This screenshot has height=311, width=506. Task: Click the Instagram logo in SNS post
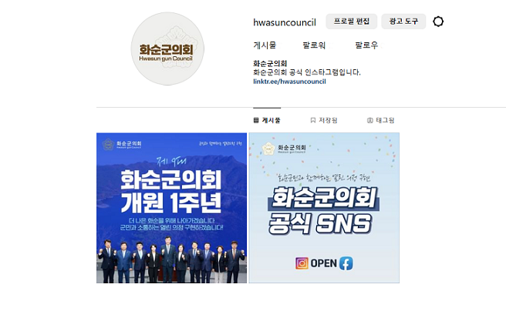(x=302, y=263)
